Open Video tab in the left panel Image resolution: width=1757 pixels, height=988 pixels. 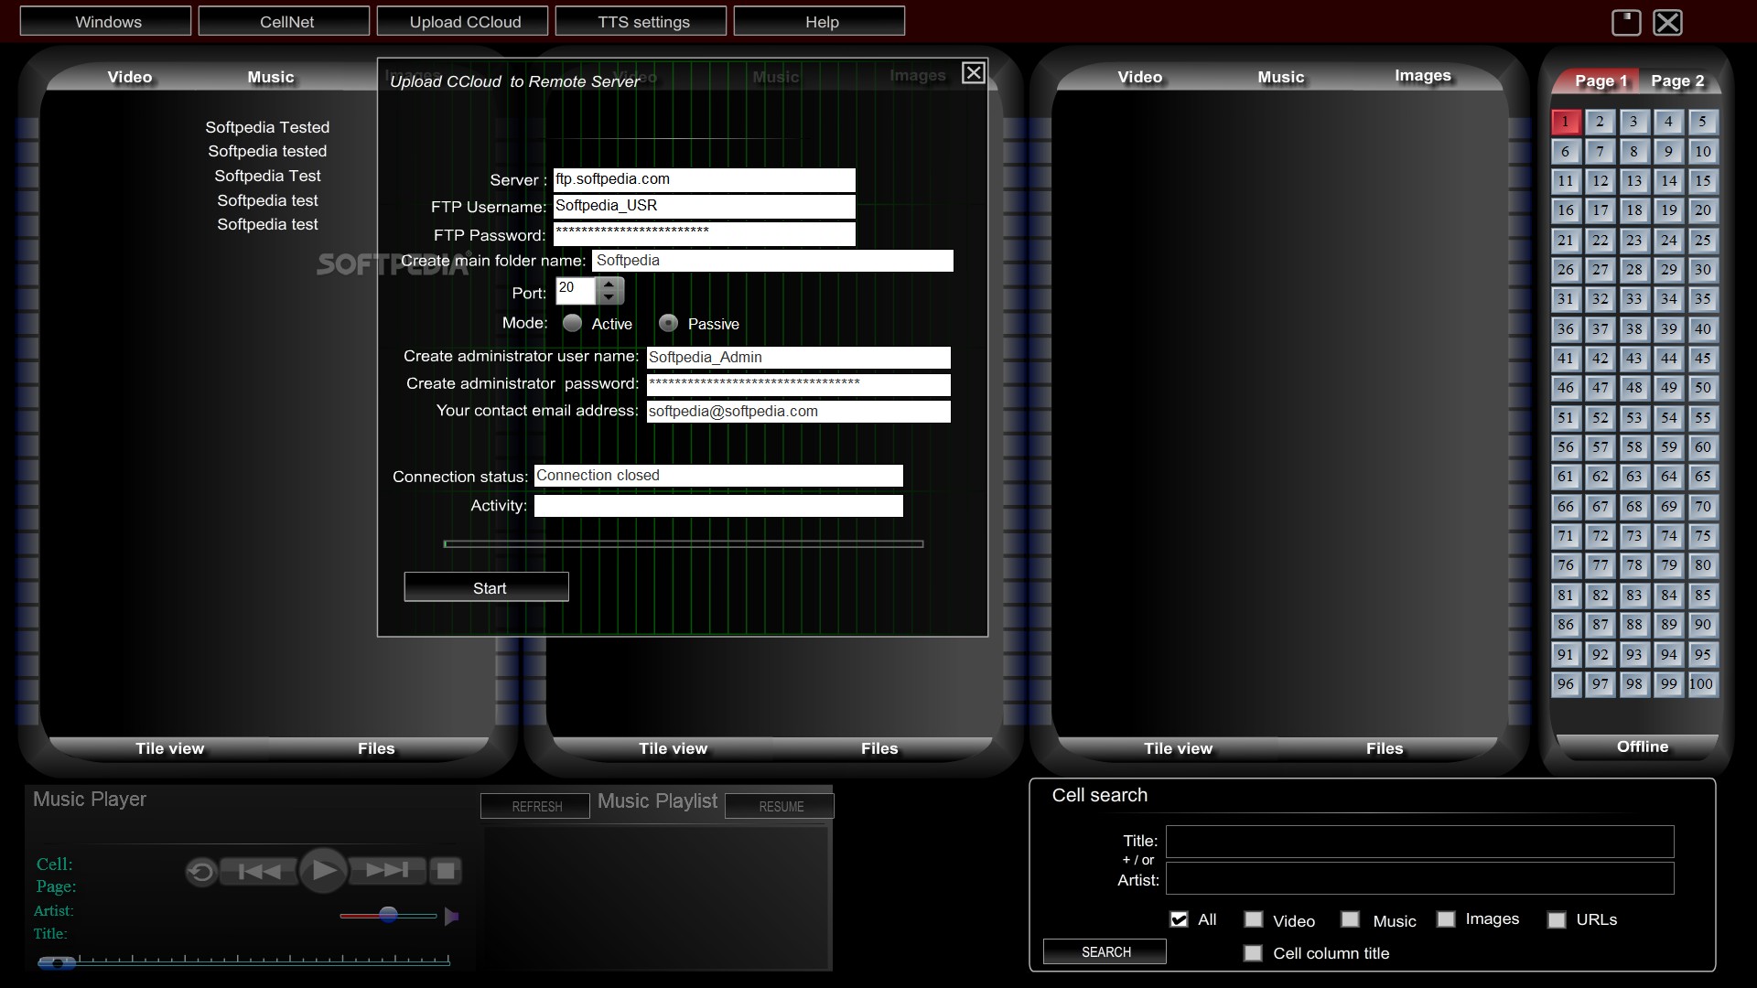130,77
